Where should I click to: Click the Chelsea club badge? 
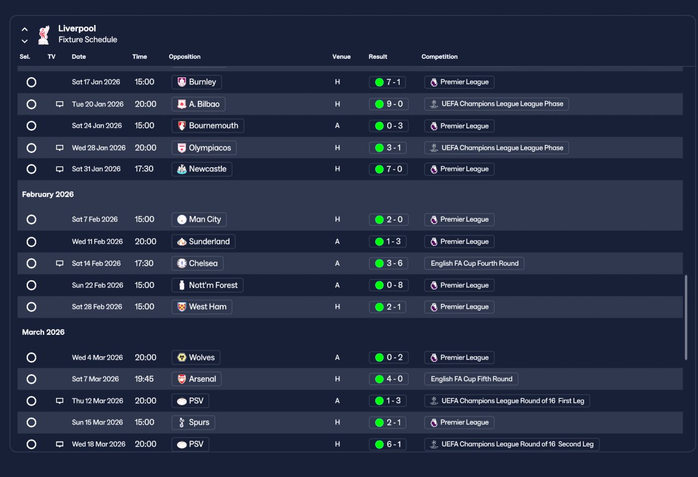(182, 264)
